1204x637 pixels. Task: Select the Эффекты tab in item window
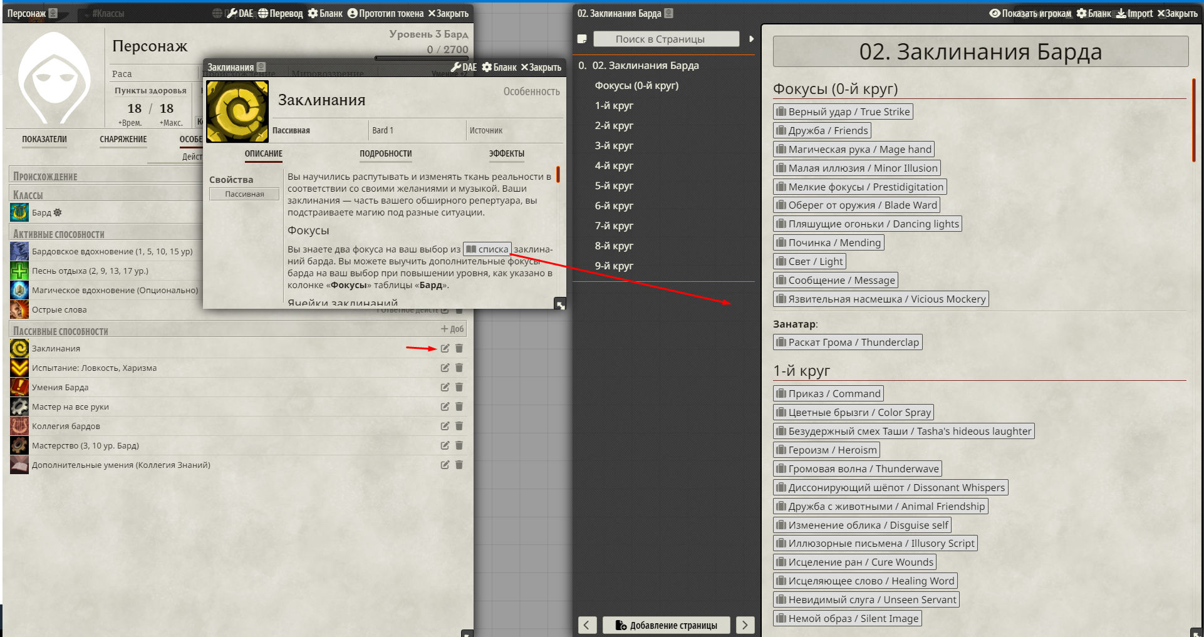[507, 153]
